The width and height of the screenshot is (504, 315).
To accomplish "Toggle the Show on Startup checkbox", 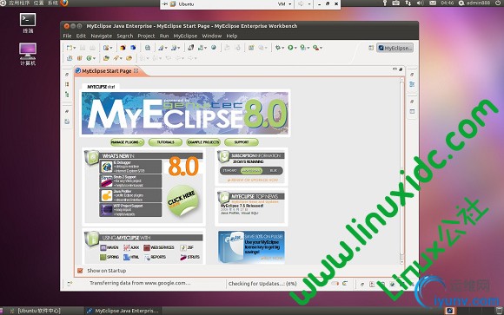I will click(x=80, y=271).
